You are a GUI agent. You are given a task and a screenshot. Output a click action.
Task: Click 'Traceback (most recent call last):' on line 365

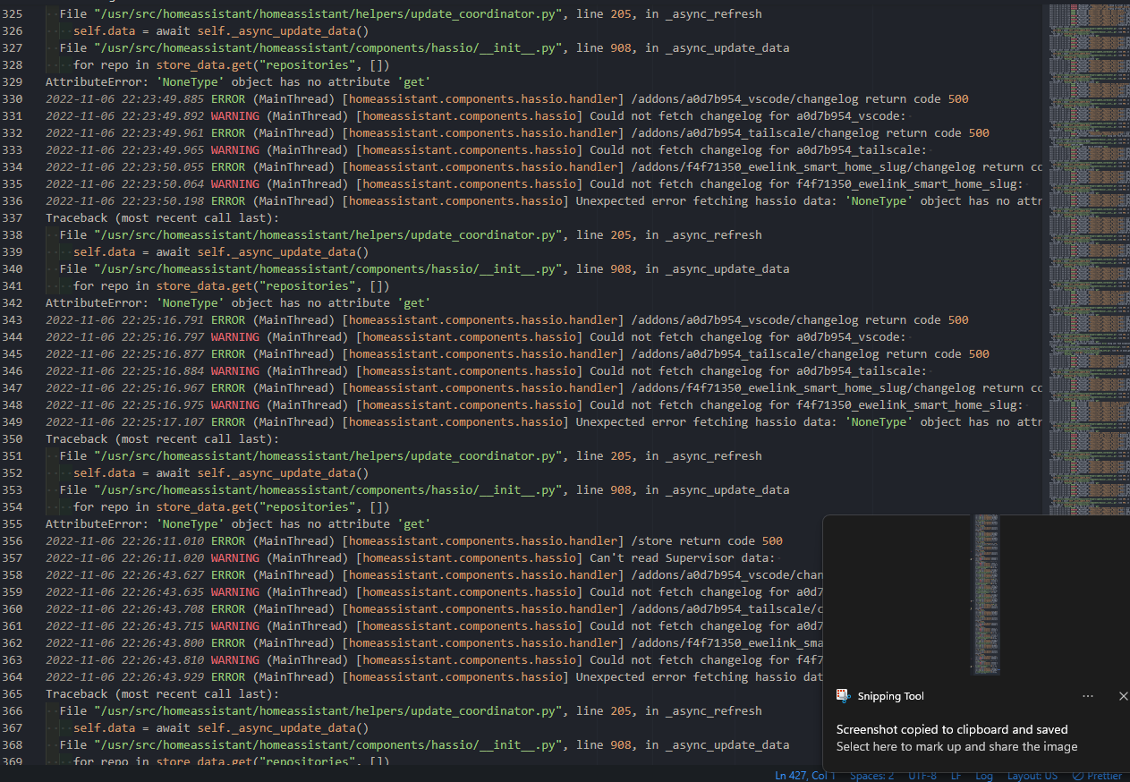pos(163,694)
